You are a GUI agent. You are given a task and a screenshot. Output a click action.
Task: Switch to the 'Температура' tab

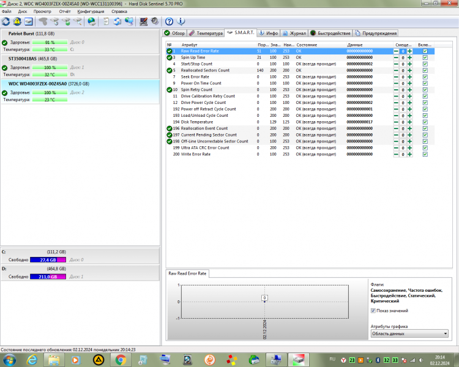click(206, 33)
